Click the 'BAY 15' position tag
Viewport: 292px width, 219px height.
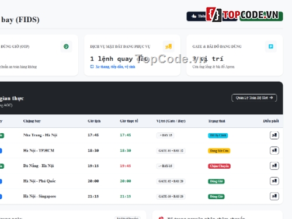(x=165, y=135)
